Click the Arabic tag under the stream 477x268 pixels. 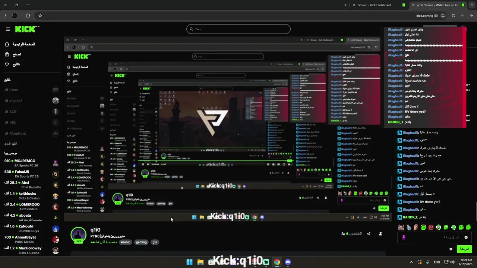coord(126,242)
